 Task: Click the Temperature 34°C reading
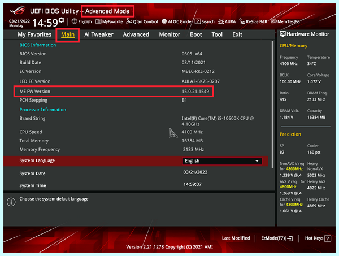[x=311, y=63]
